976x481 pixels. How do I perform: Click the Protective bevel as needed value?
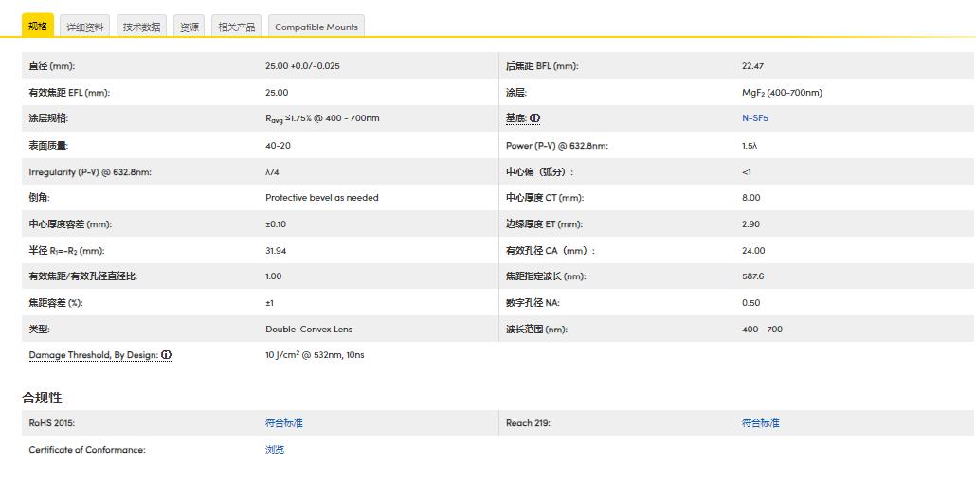[x=321, y=198]
